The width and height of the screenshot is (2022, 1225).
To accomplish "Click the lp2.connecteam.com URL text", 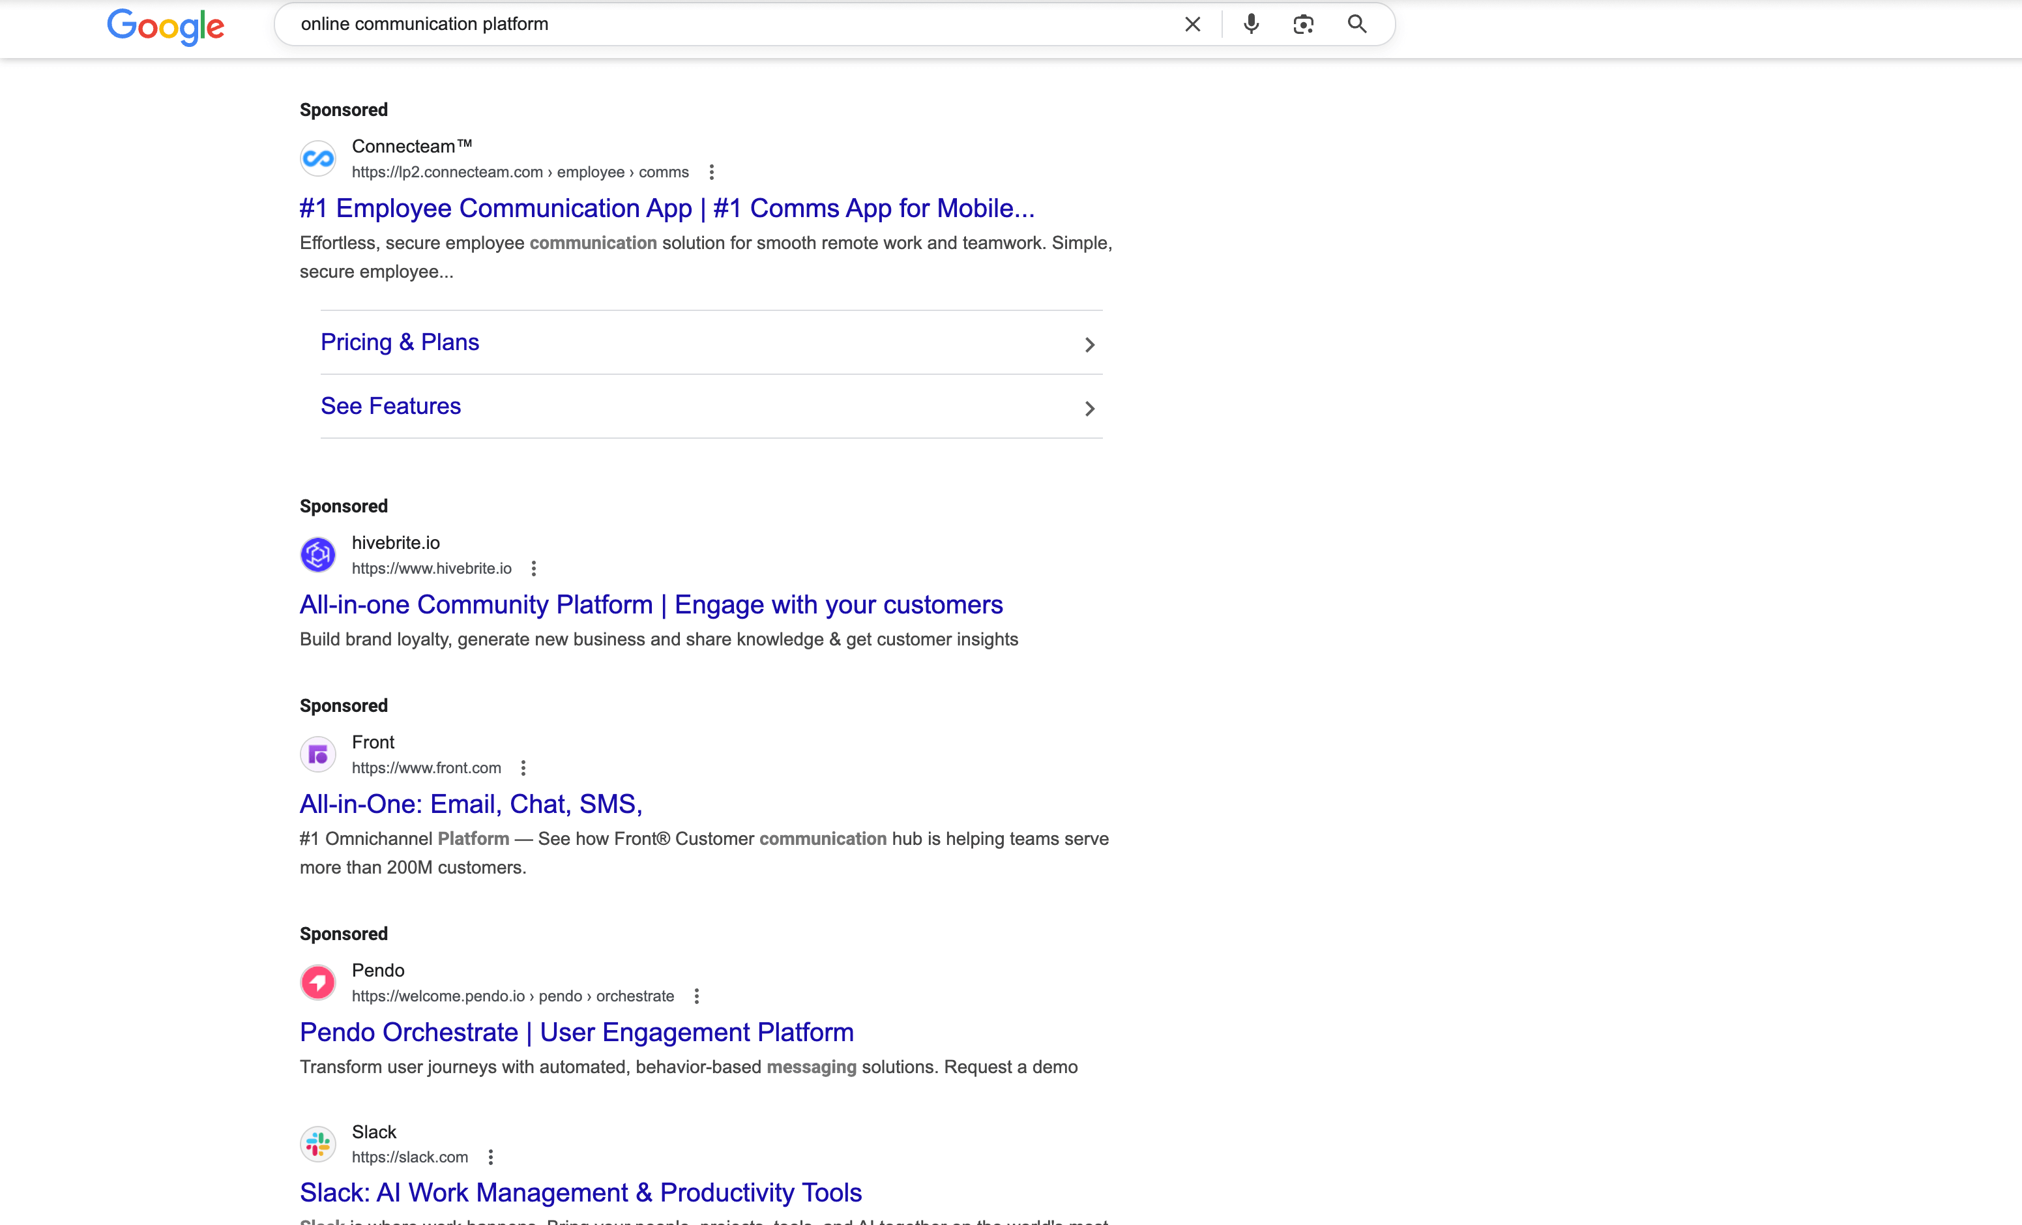I will click(520, 172).
